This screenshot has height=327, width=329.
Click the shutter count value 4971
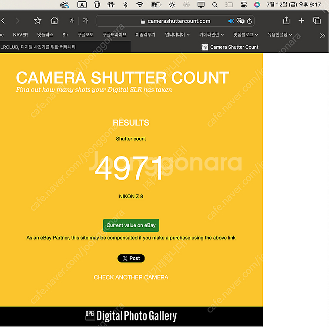(128, 168)
